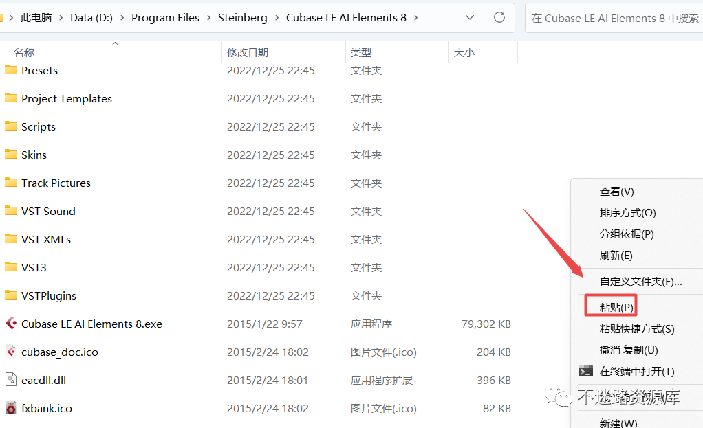Click the 82 KB size value
The image size is (703, 428).
[497, 408]
